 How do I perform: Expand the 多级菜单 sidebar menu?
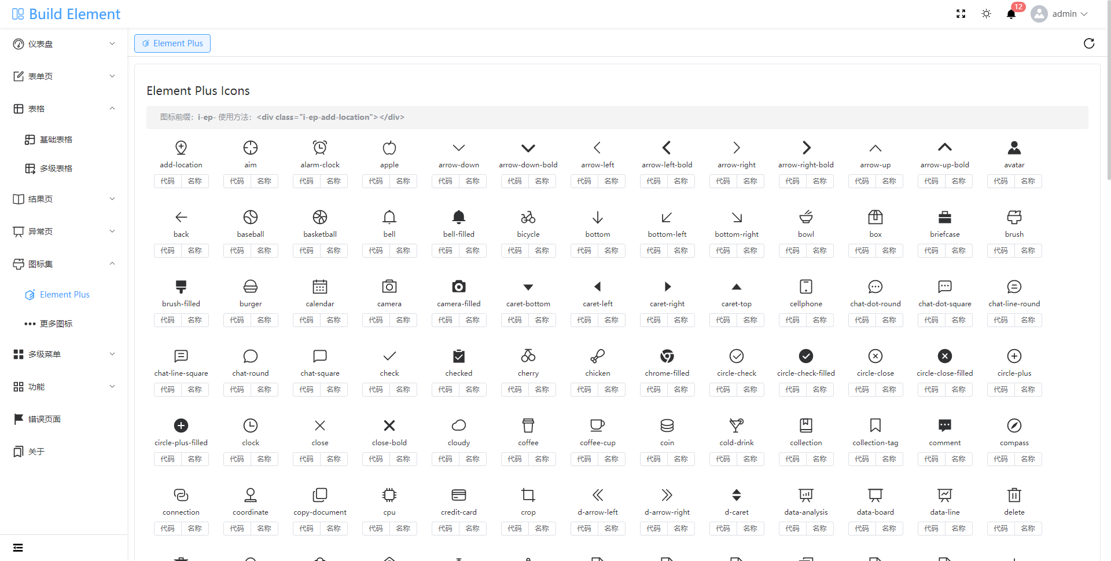click(x=64, y=354)
